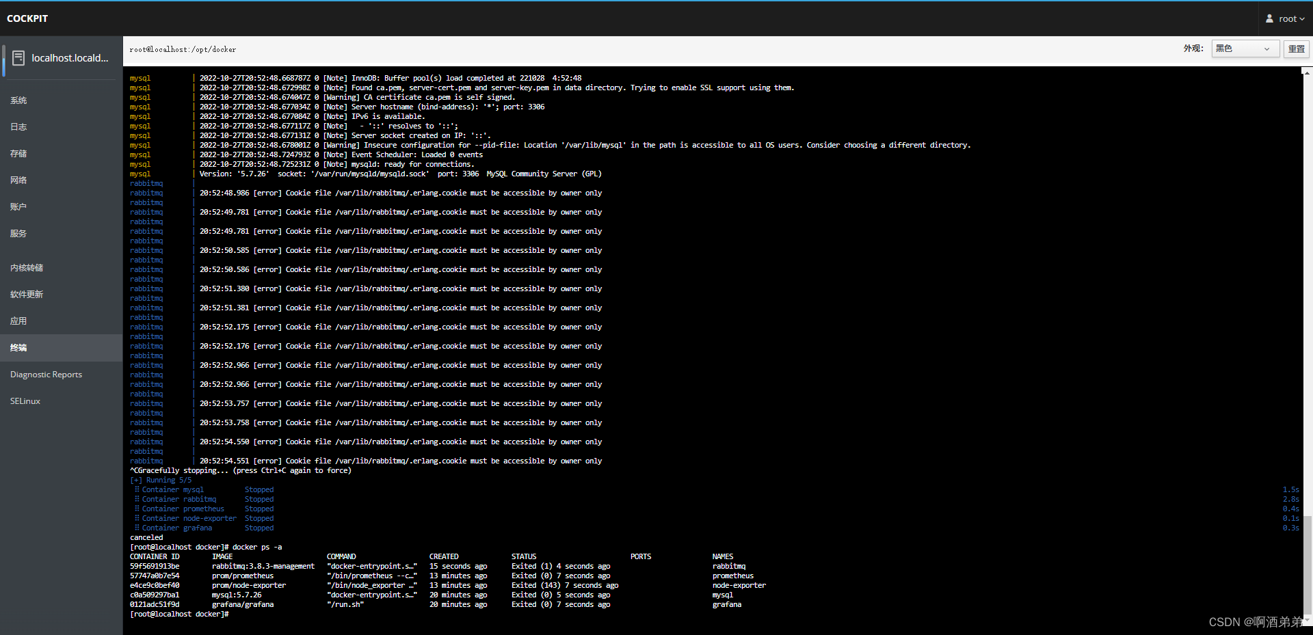Click container ID 59f5691913be
This screenshot has height=635, width=1313.
tap(155, 566)
